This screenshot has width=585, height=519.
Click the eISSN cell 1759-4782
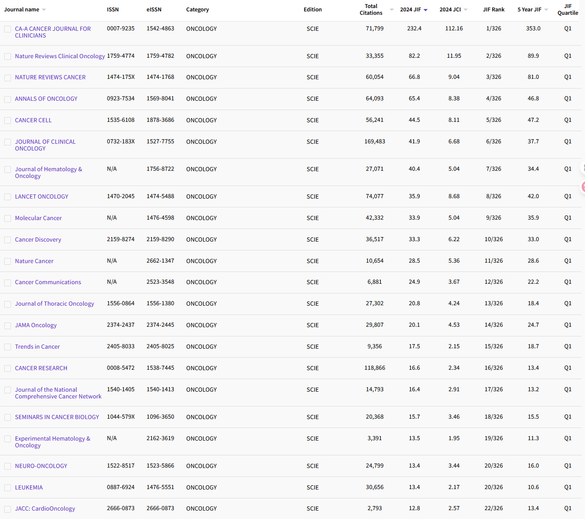pyautogui.click(x=160, y=56)
